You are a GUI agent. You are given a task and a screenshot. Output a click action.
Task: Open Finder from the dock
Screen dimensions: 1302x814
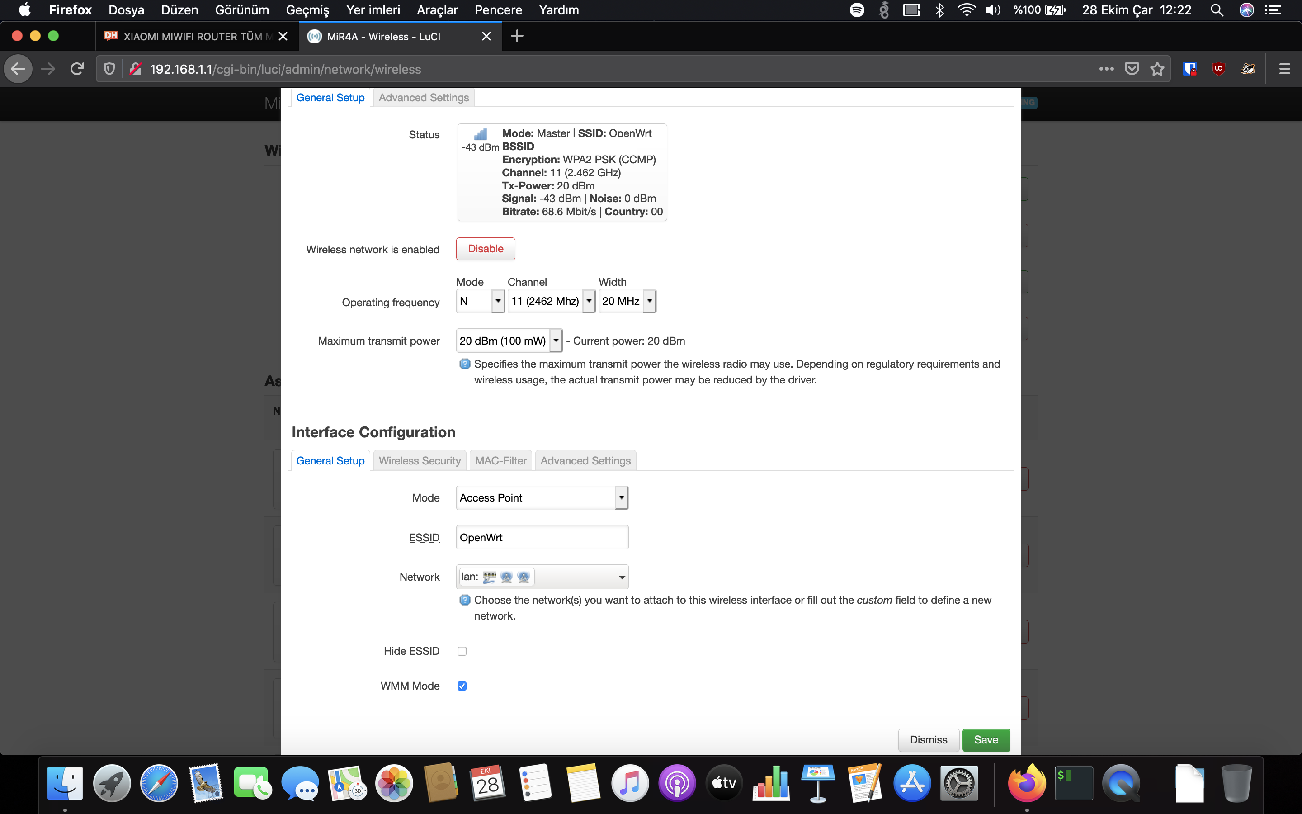coord(65,783)
